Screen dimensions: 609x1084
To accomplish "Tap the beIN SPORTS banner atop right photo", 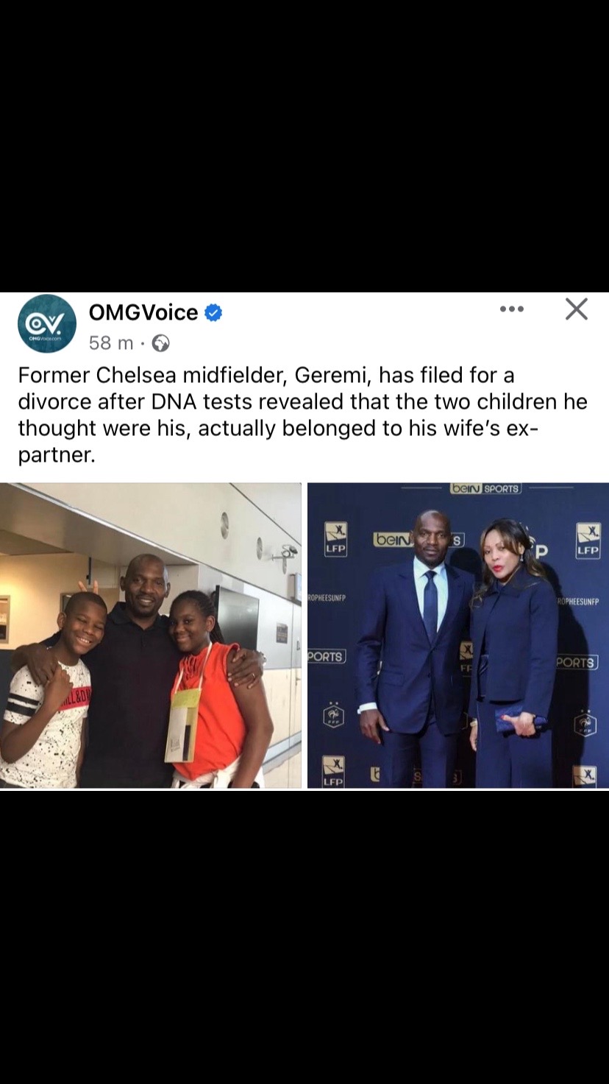I will [x=485, y=488].
